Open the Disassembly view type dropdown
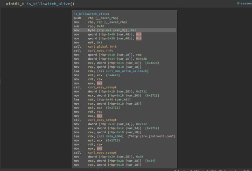The image size is (252, 171). pos(244,3)
